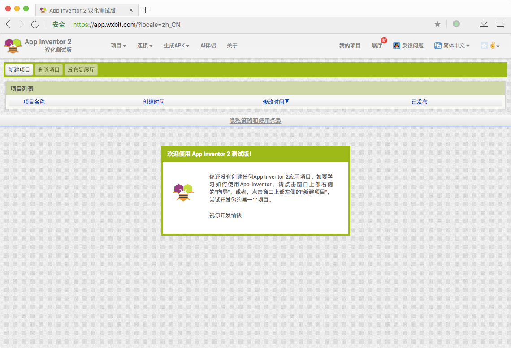The image size is (511, 348).
Task: Open browser downloads via the download icon
Action: 484,24
